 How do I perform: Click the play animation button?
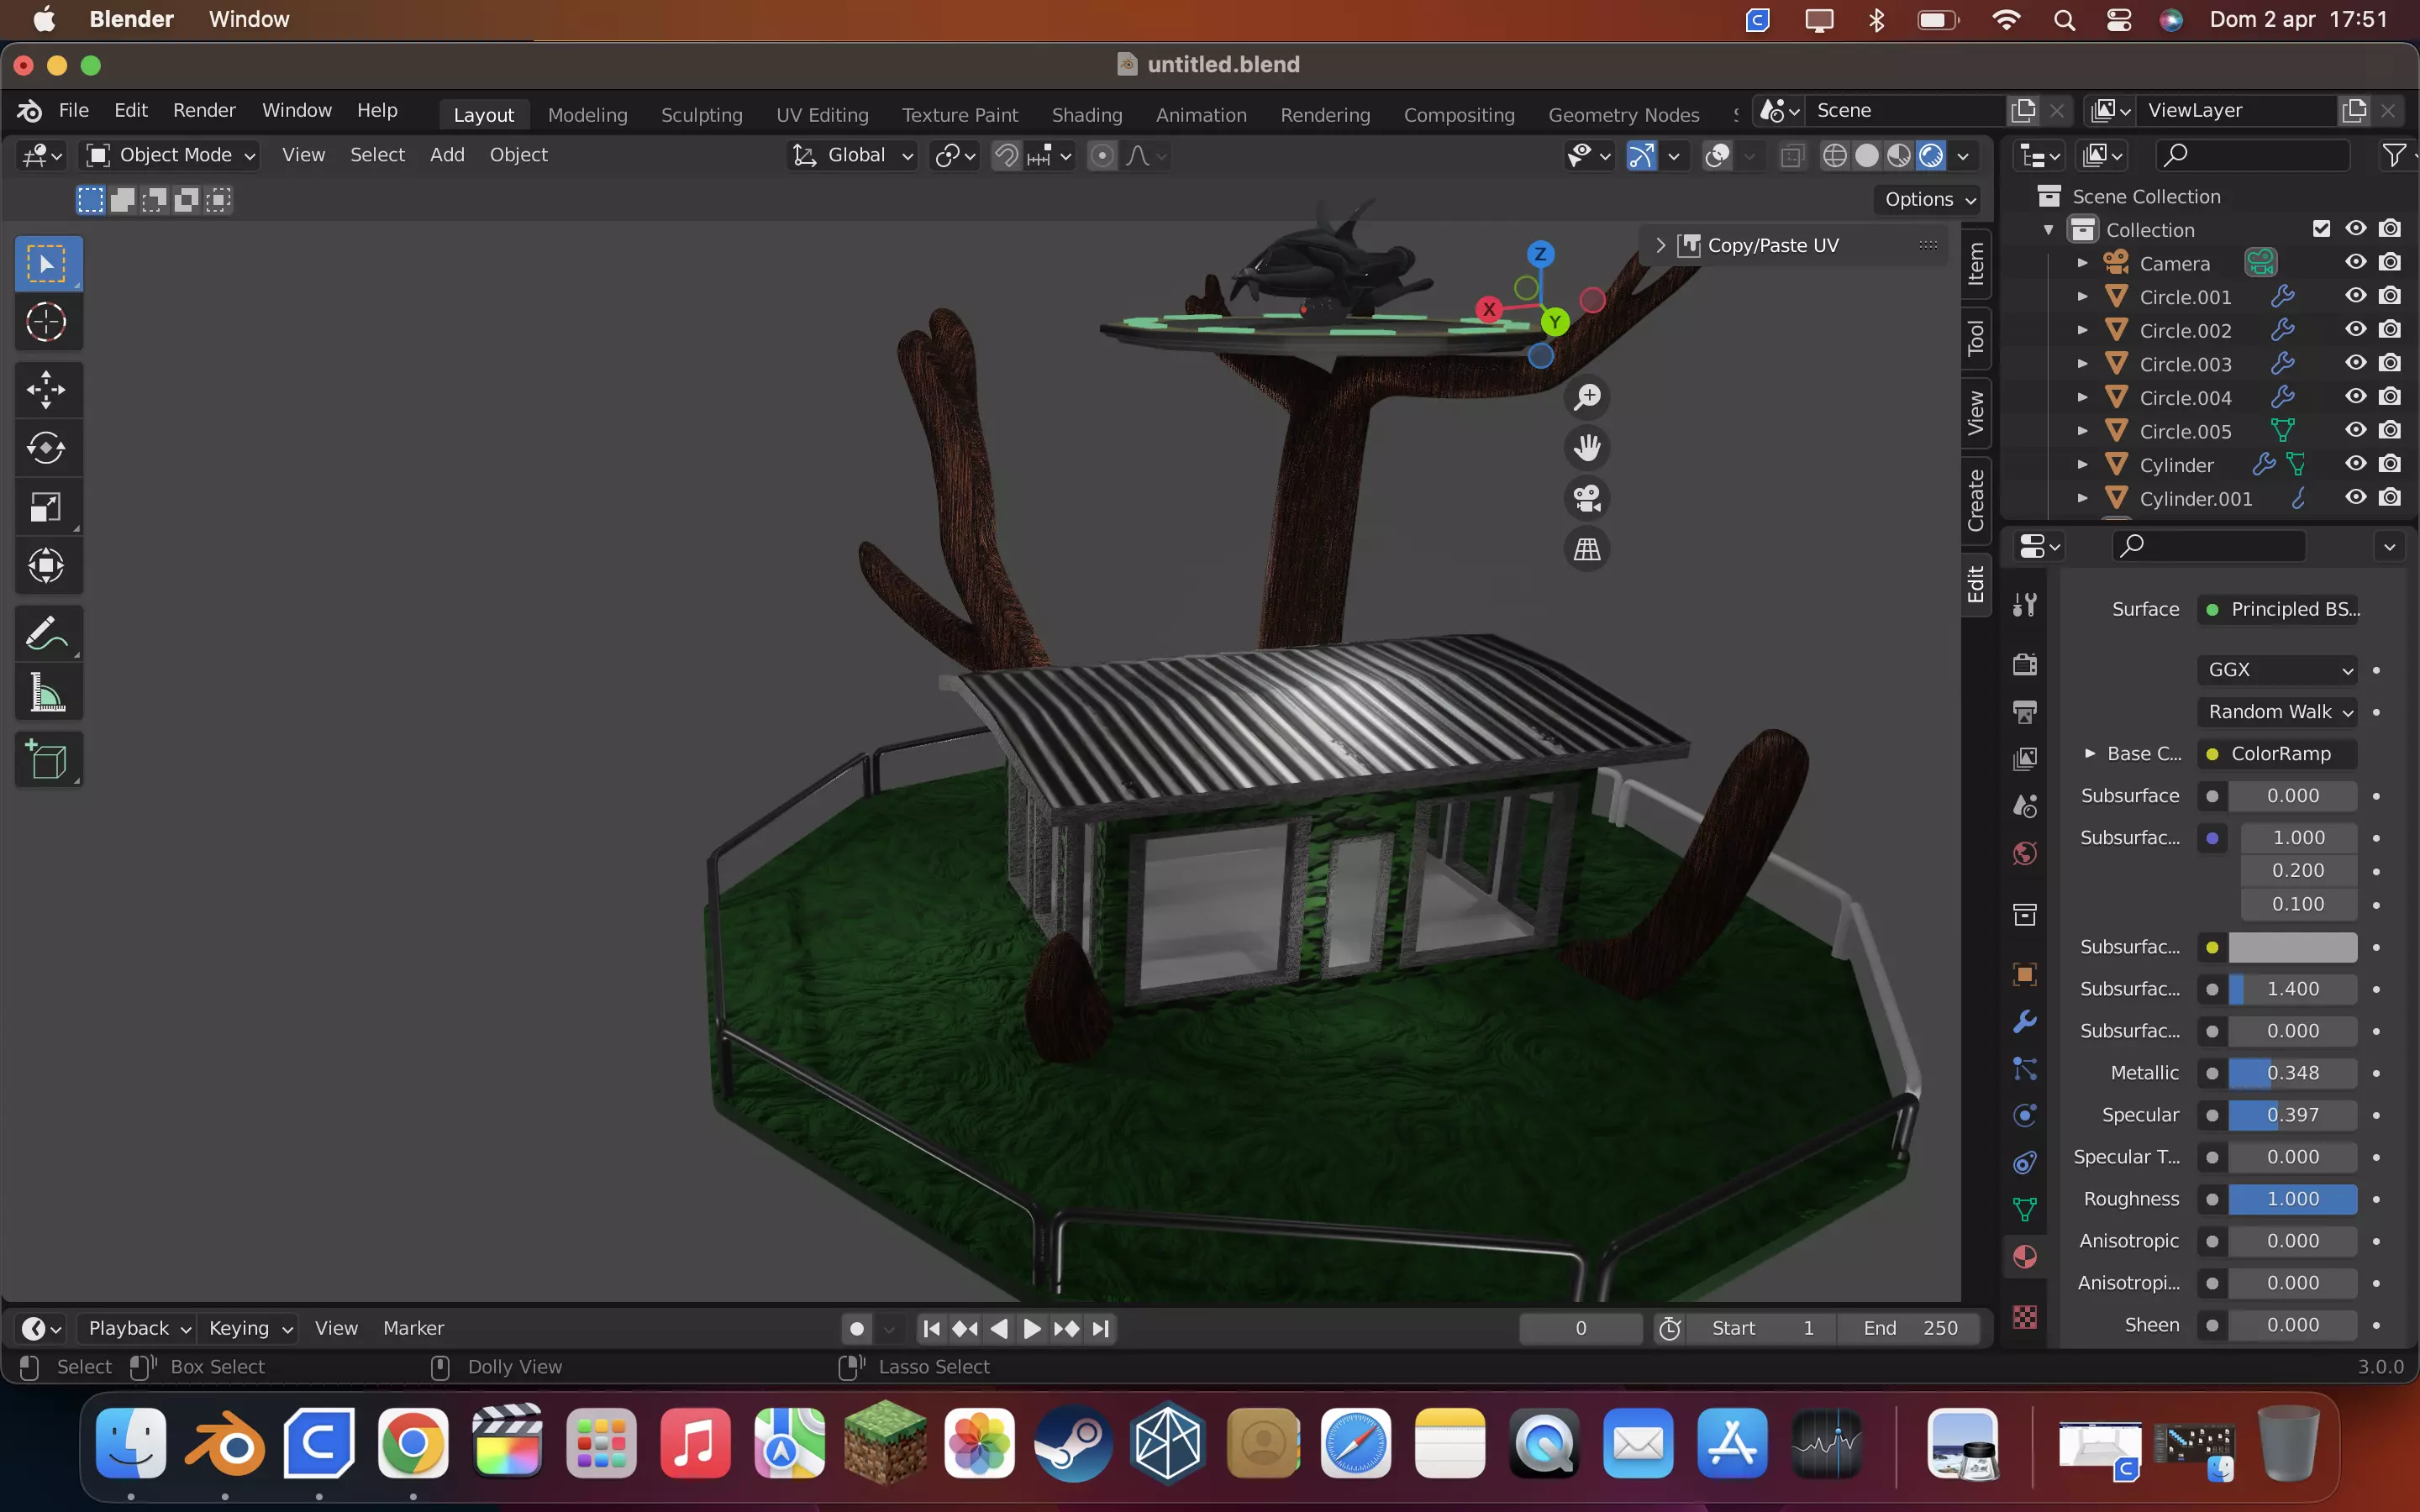click(1033, 1328)
